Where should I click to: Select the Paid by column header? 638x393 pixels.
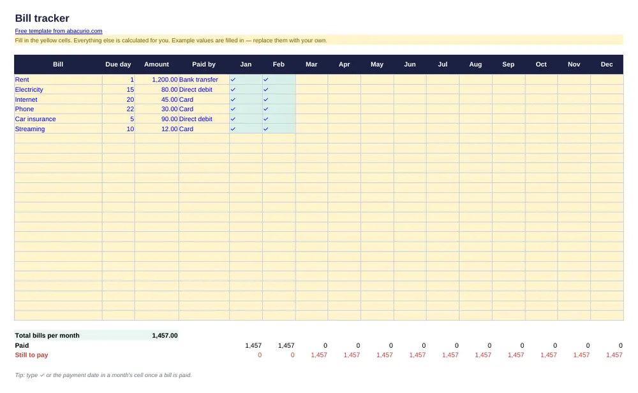(x=204, y=64)
